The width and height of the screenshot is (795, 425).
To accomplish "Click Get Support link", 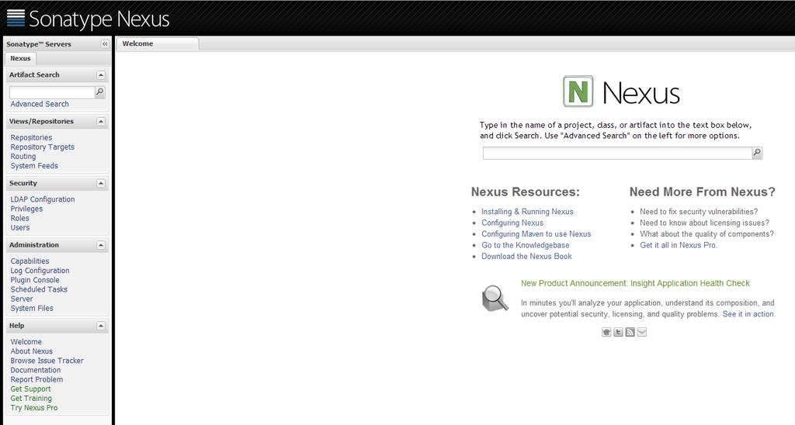I will tap(31, 389).
